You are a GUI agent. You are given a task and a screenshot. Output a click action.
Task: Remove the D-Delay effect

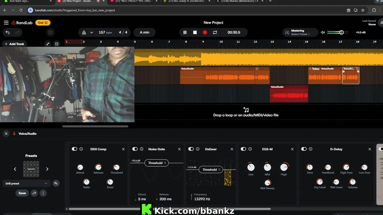(x=370, y=149)
